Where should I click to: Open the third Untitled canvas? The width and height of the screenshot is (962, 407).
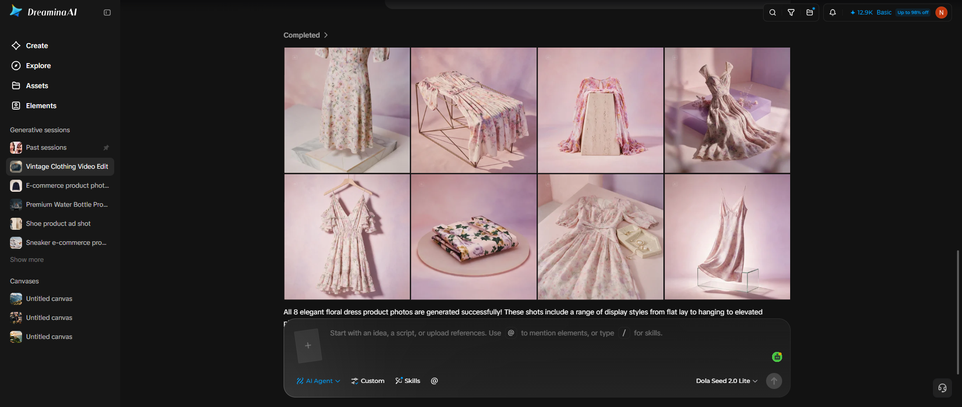point(60,337)
